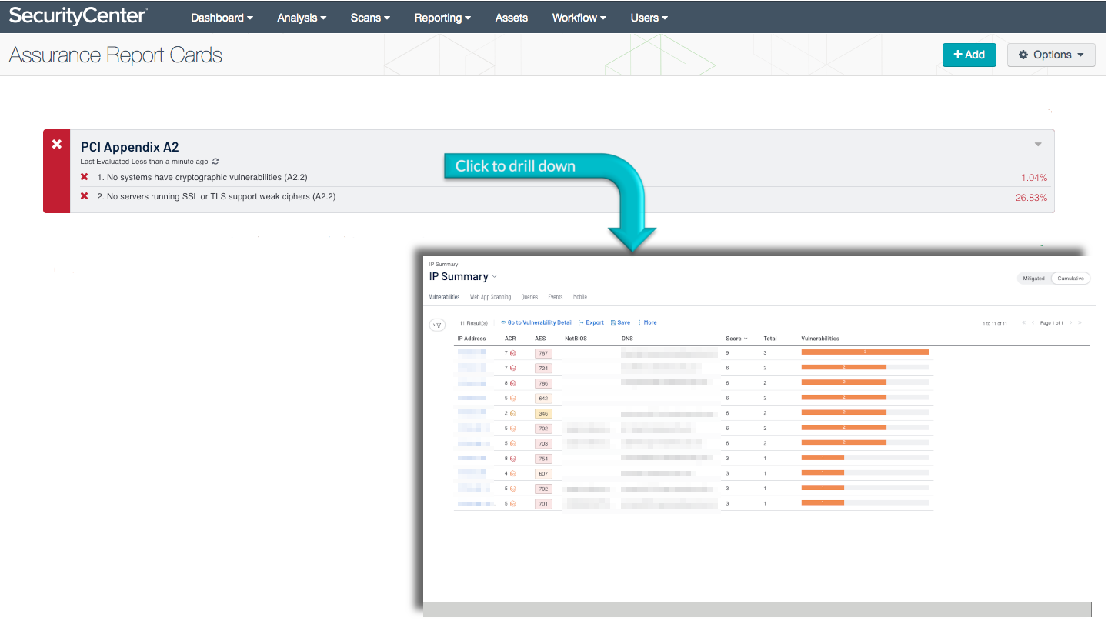Screen dimensions: 1108x631
Task: Select the Mobile tab
Action: coord(580,297)
